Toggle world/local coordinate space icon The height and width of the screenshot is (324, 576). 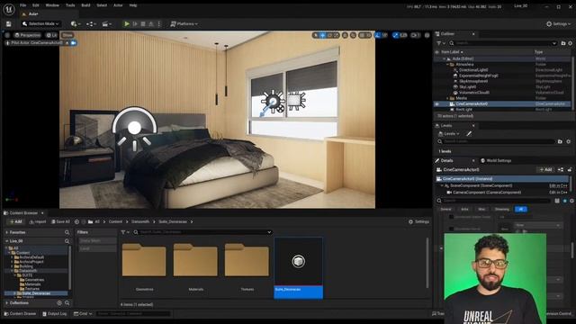pyautogui.click(x=345, y=35)
